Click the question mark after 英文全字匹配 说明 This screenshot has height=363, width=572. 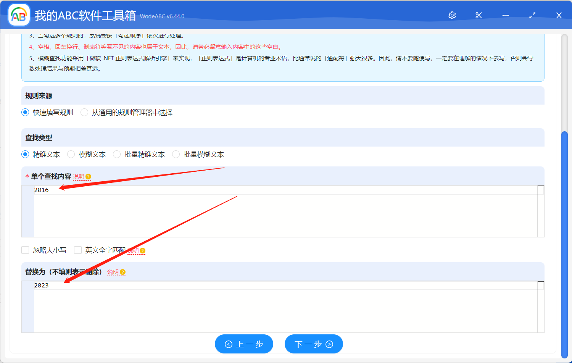[x=142, y=251]
